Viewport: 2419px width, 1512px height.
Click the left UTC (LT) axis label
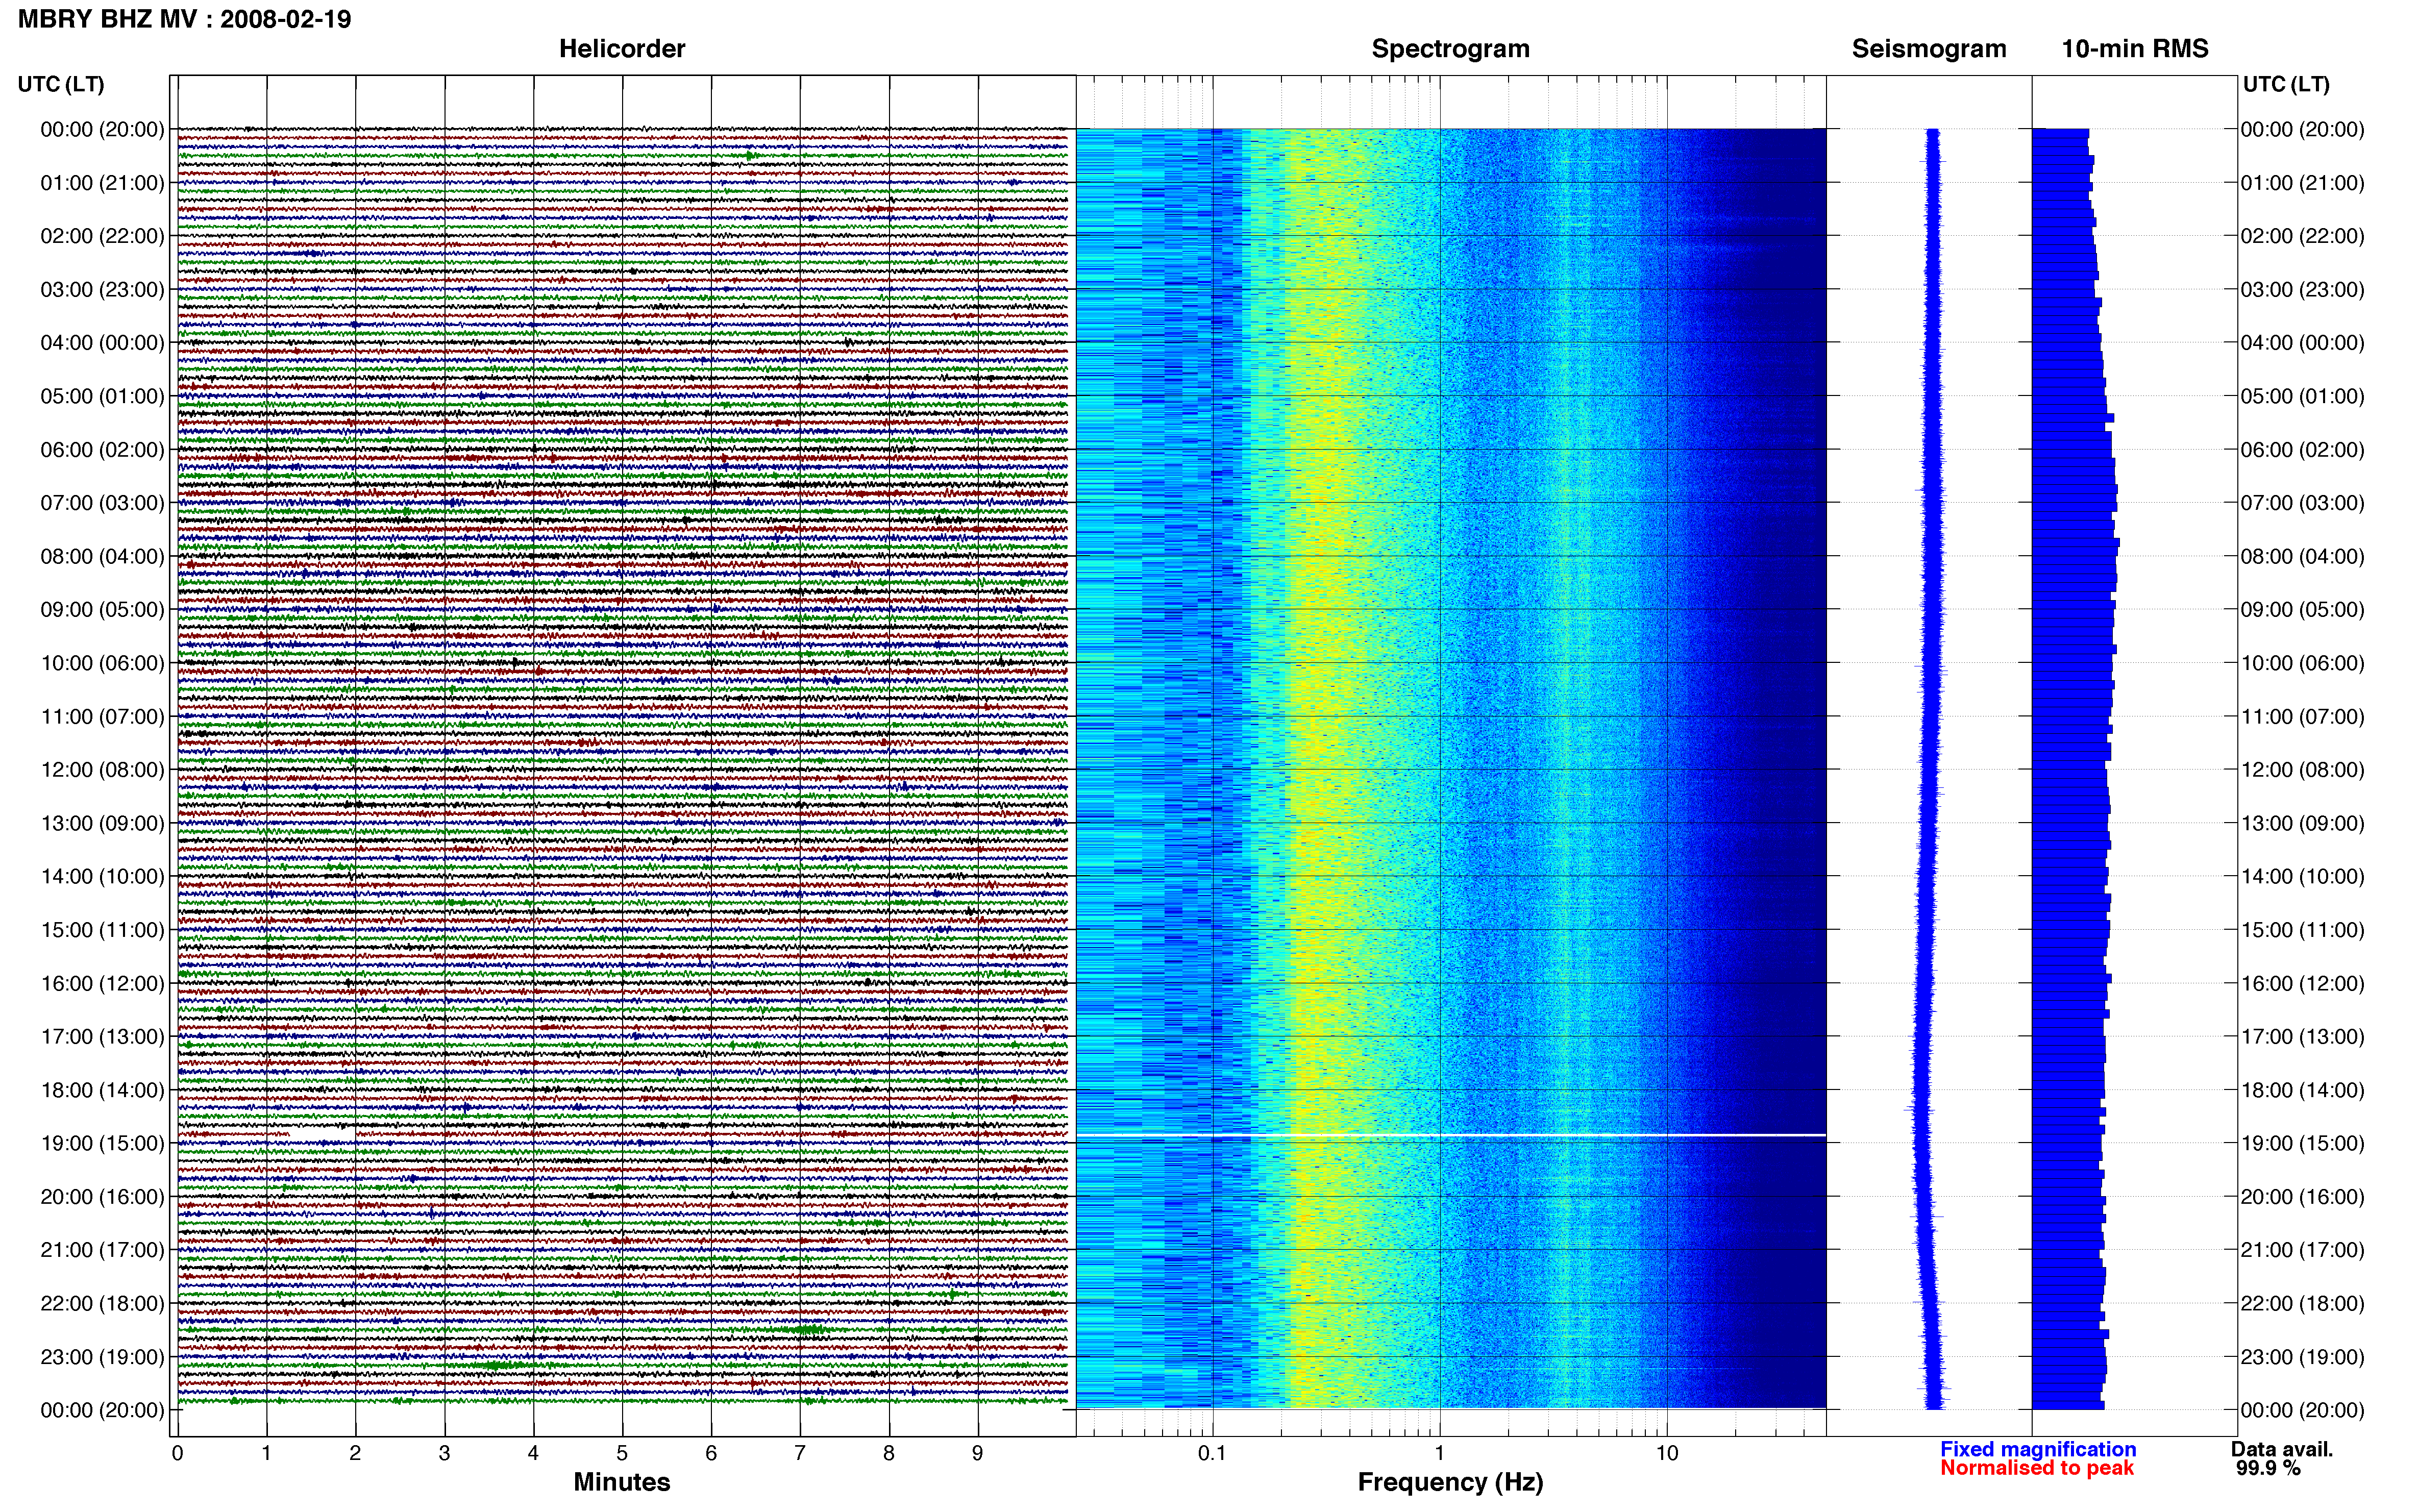tap(61, 84)
